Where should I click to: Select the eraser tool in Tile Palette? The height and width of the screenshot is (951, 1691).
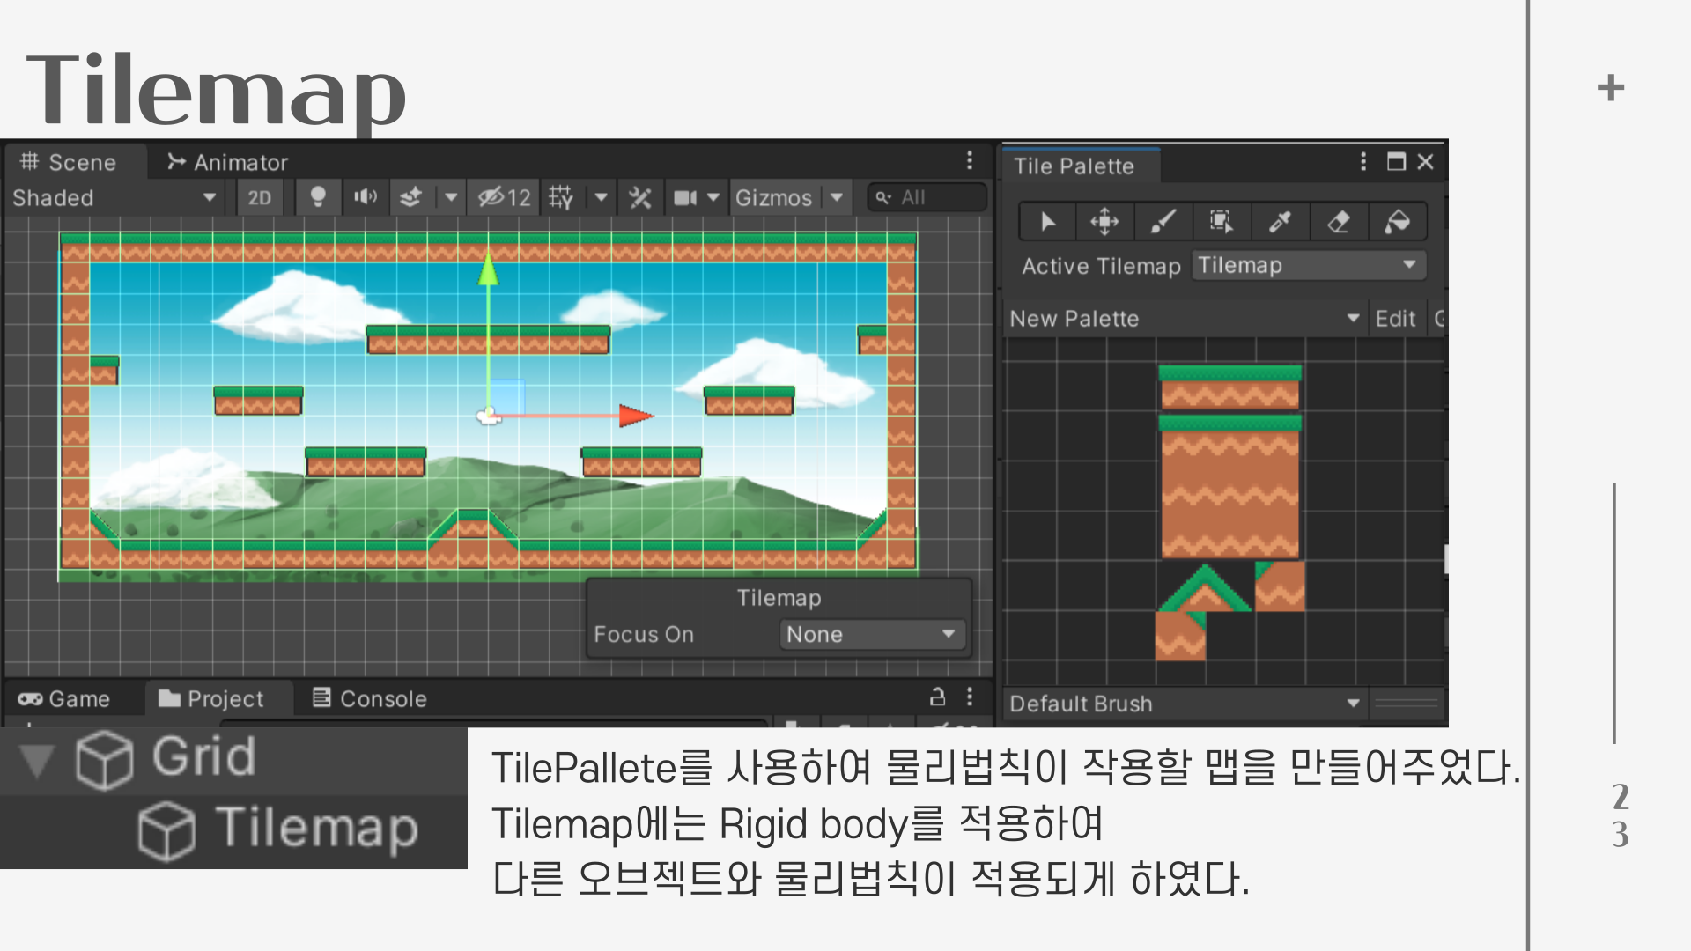click(1339, 222)
